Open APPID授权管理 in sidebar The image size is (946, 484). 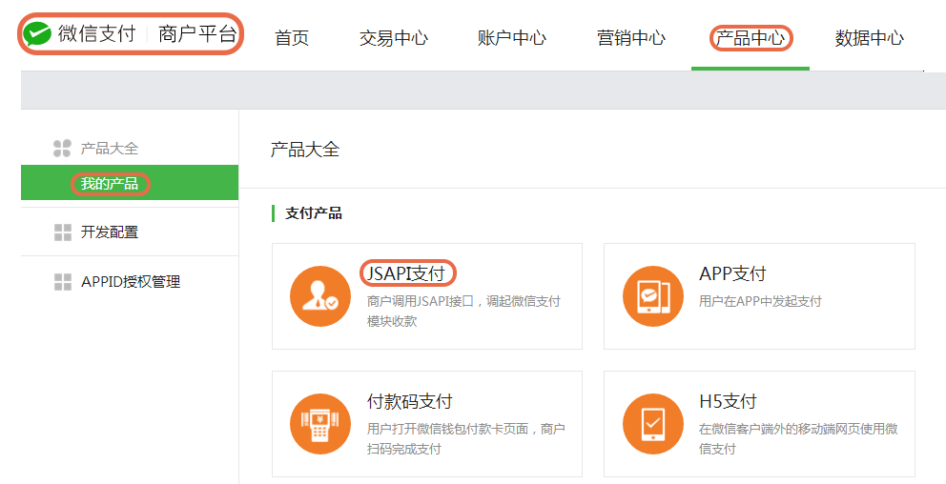coord(131,281)
